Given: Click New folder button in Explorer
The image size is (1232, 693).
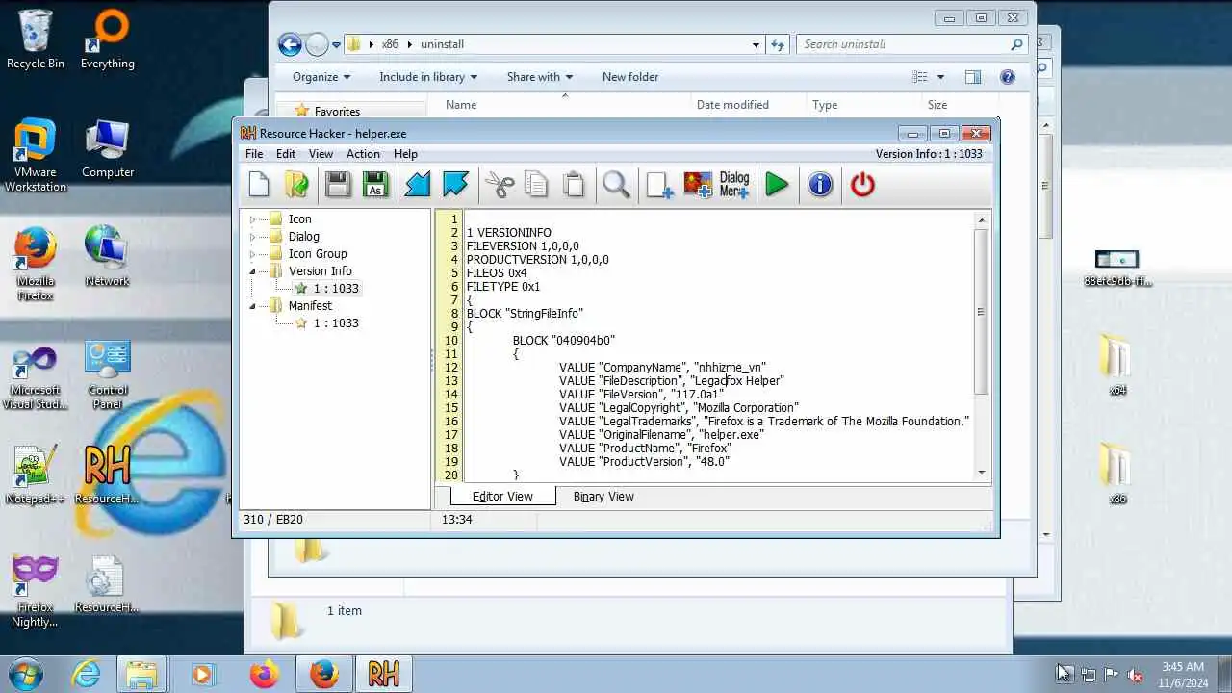Looking at the screenshot, I should tap(630, 77).
